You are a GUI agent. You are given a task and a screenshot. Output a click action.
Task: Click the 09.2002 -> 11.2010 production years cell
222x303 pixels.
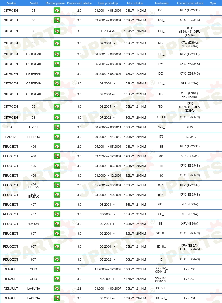[x=108, y=137]
